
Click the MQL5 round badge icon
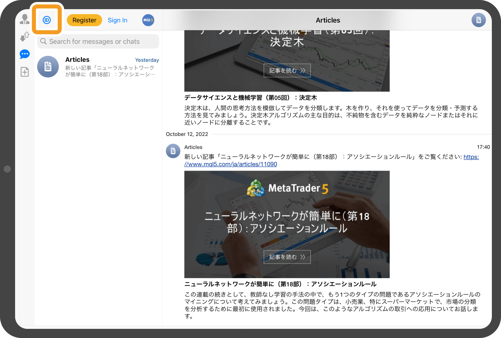click(x=148, y=20)
